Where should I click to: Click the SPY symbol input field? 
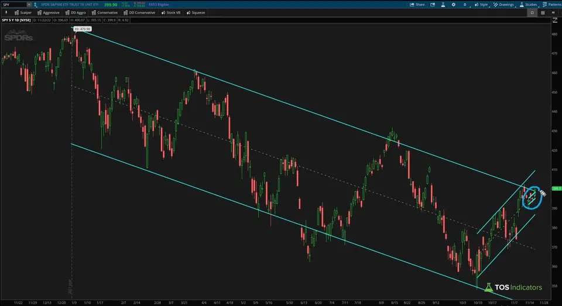point(14,5)
